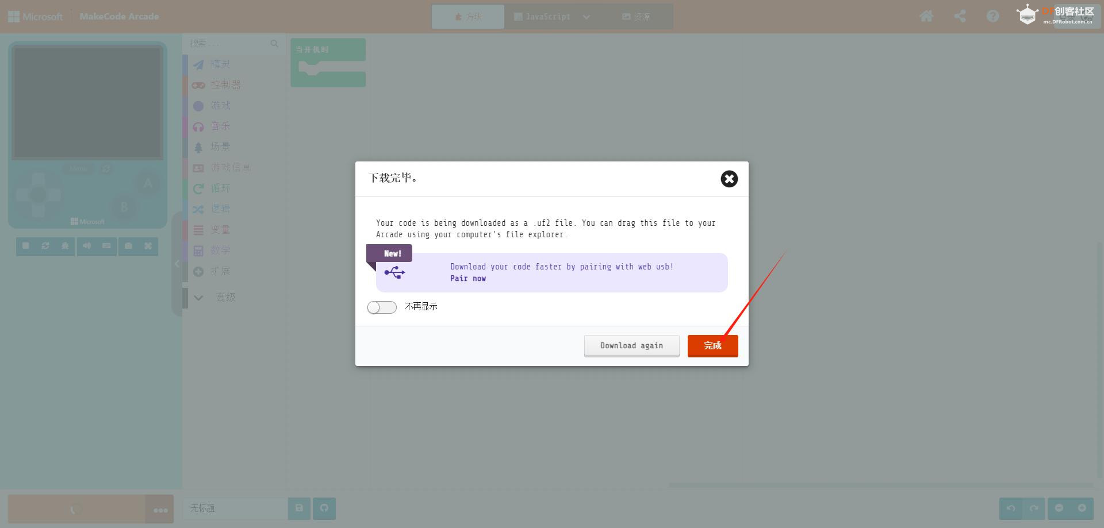This screenshot has width=1104, height=528.
Task: Click the simulator debug bug icon
Action: 65,246
